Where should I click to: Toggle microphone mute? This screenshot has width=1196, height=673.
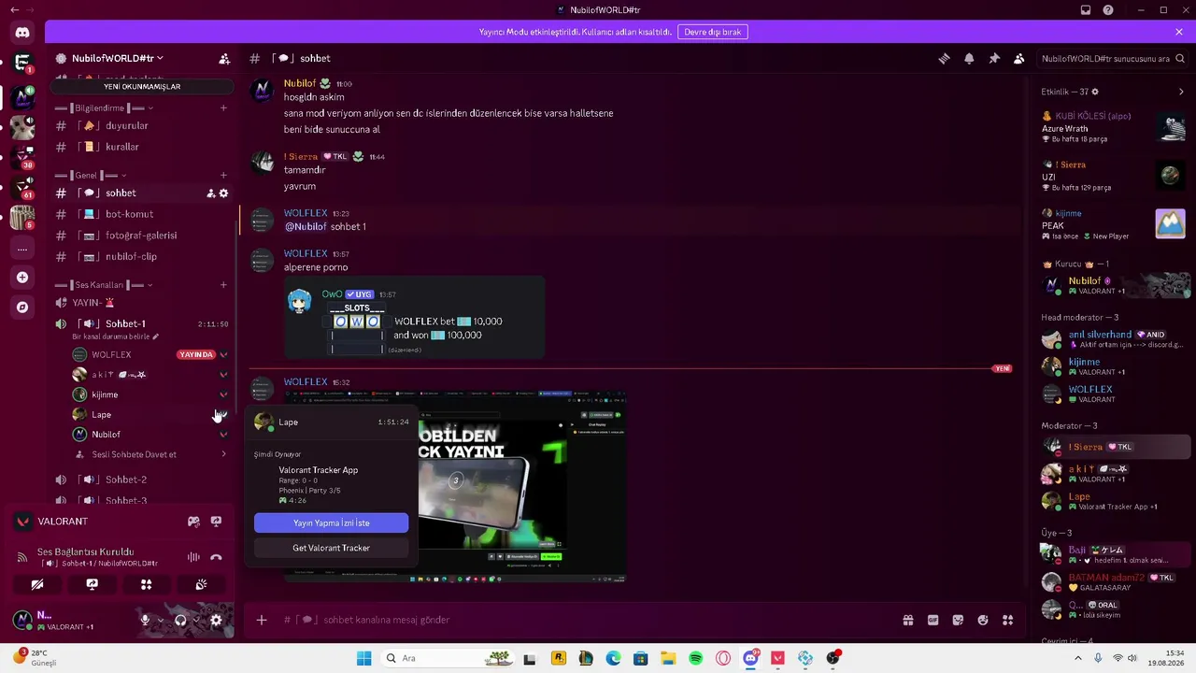coord(145,620)
